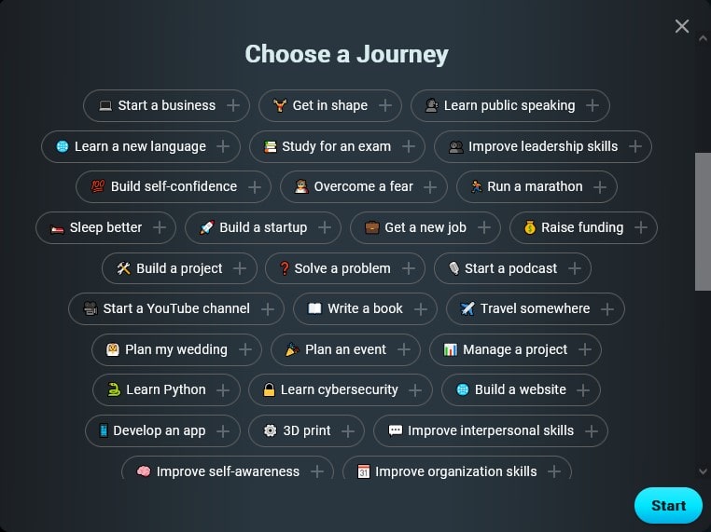
Task: Toggle plus sign for Run a marathon
Action: click(600, 186)
